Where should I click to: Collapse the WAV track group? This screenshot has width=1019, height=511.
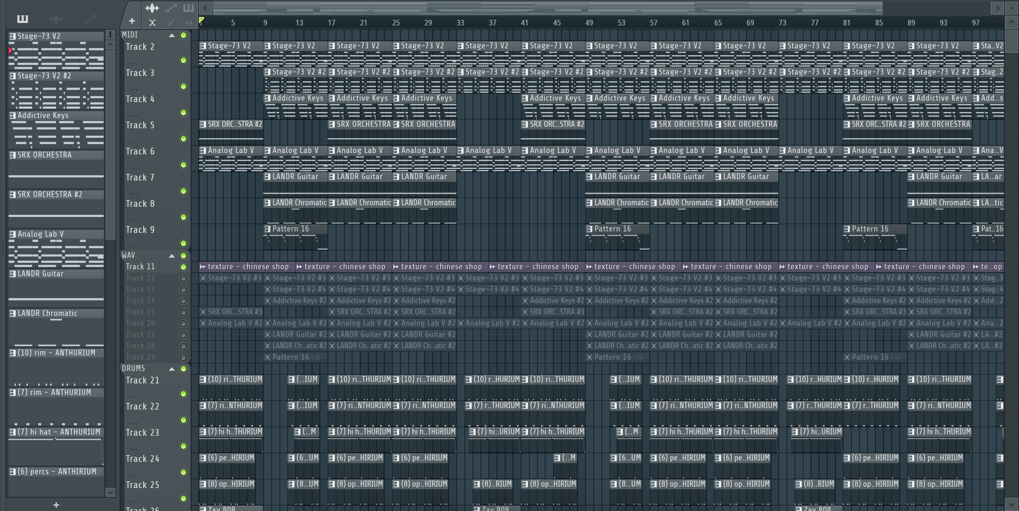tap(172, 256)
